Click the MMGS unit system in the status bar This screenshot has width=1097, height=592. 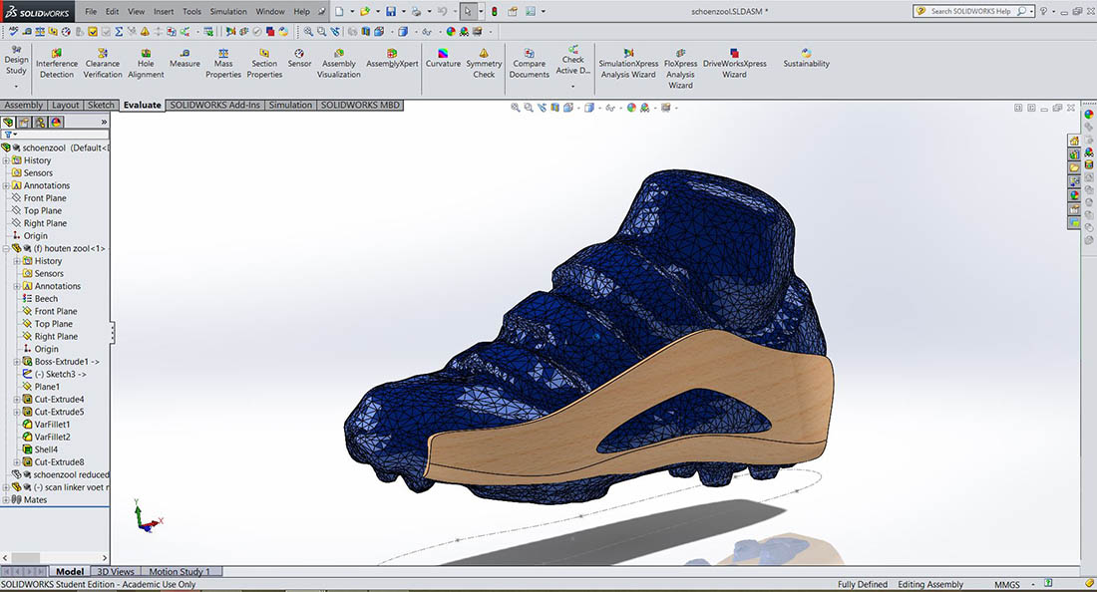[1007, 584]
